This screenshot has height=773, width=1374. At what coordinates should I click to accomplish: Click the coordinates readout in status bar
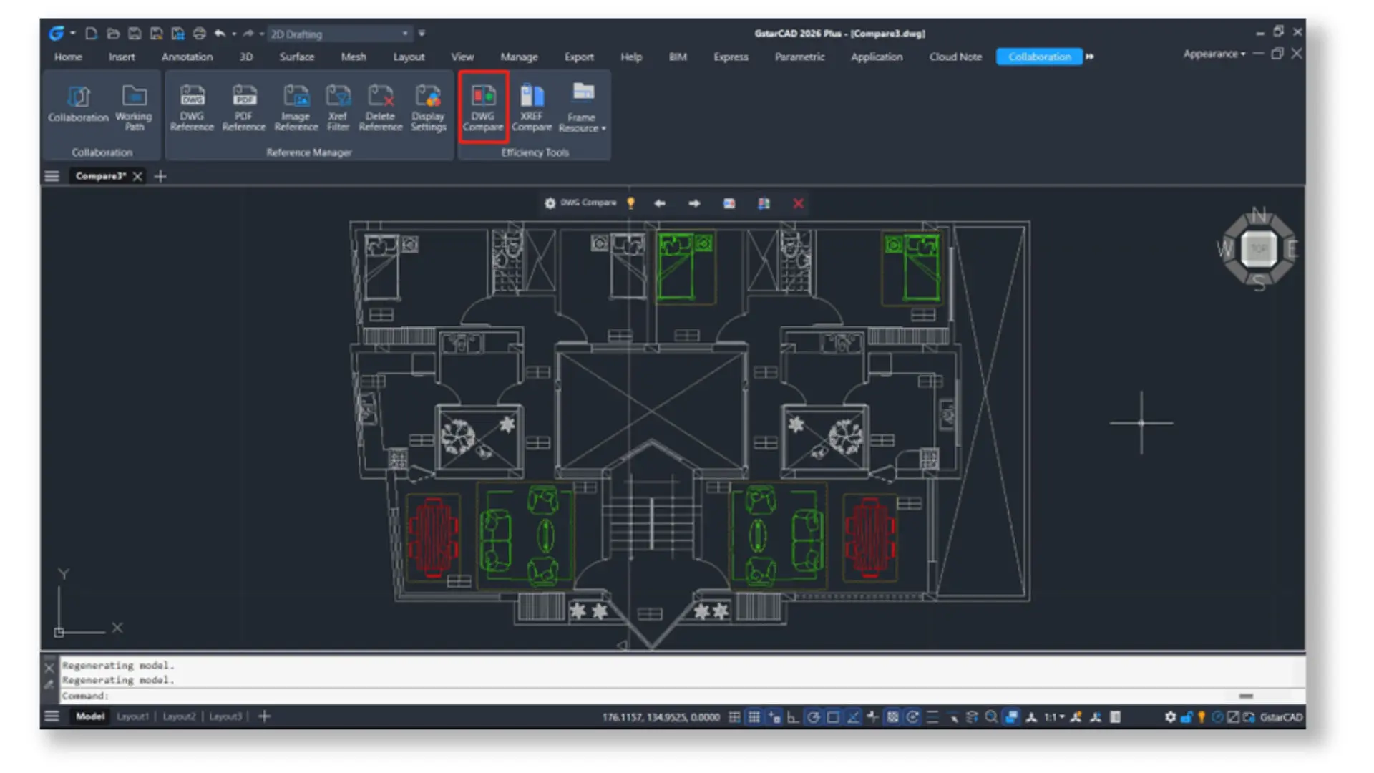(x=661, y=717)
